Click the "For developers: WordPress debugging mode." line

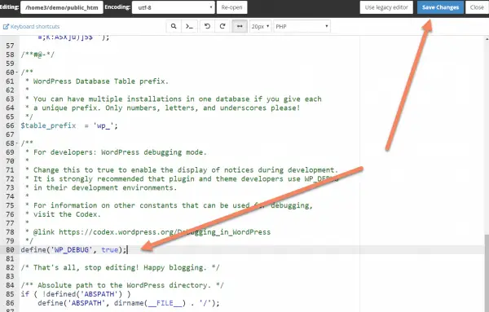tap(116, 152)
